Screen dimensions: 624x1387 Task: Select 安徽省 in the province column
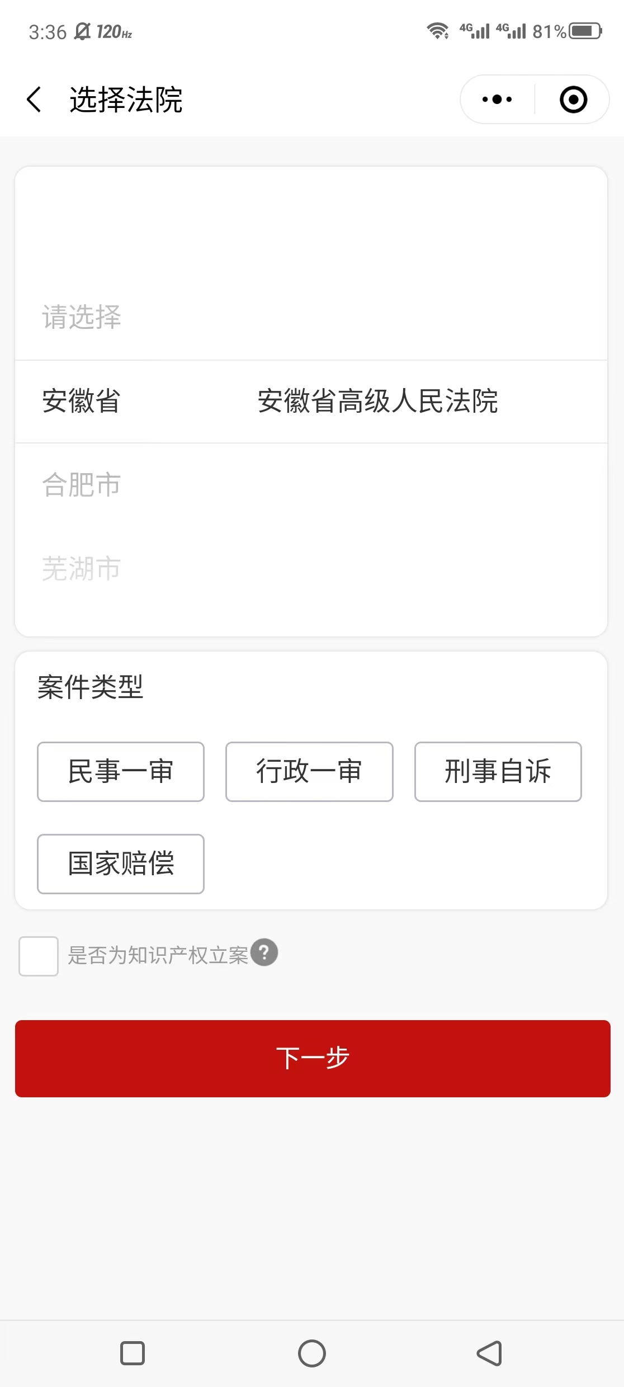pyautogui.click(x=82, y=401)
